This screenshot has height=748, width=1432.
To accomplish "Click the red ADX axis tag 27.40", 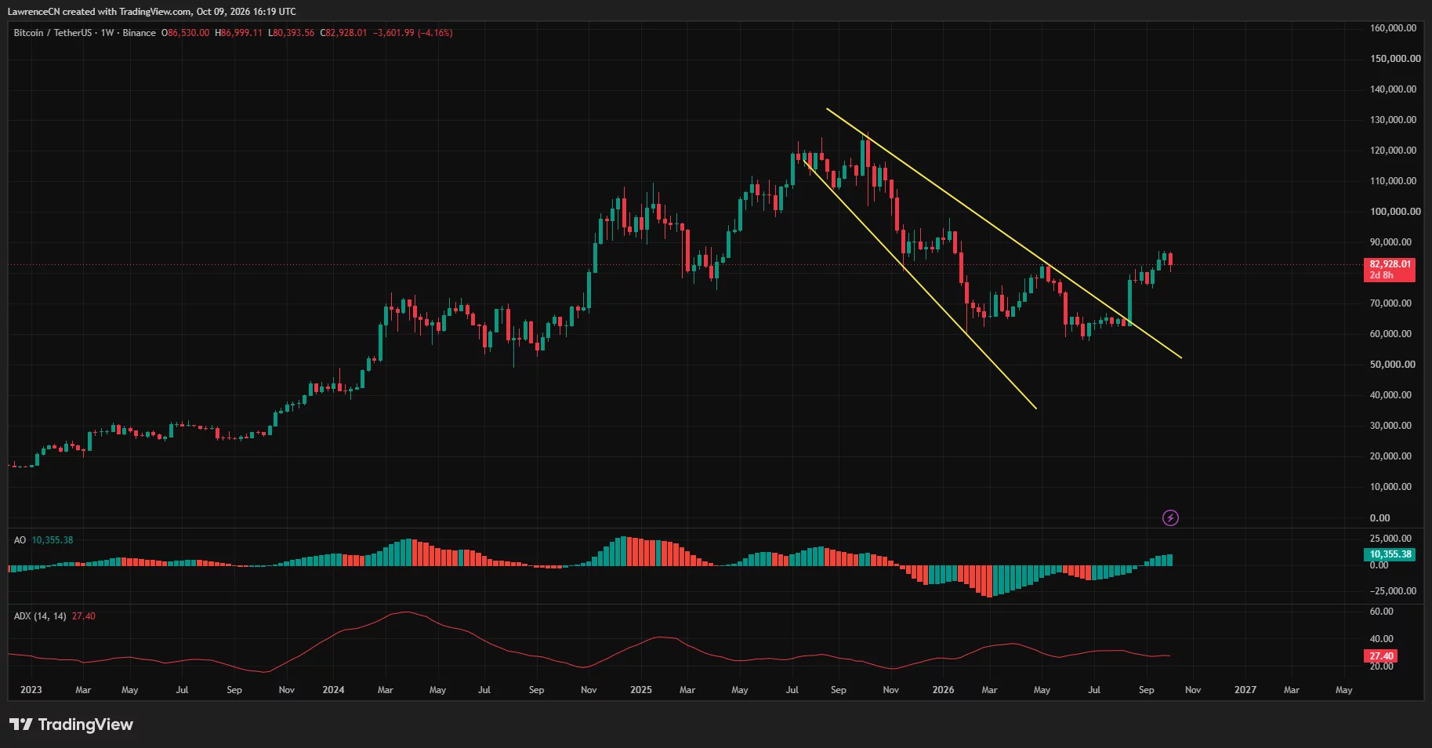I will pos(1381,656).
